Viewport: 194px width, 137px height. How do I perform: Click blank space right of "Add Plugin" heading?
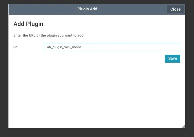(x=112, y=24)
